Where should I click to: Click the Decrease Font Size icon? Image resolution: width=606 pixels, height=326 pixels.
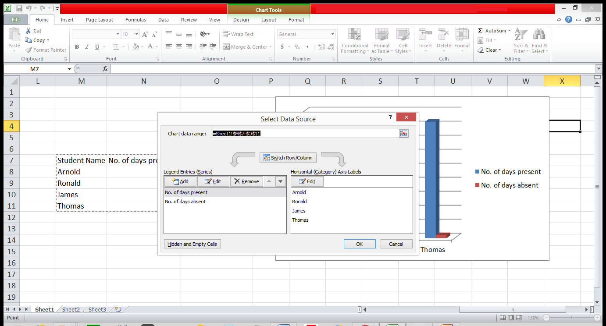[154, 34]
